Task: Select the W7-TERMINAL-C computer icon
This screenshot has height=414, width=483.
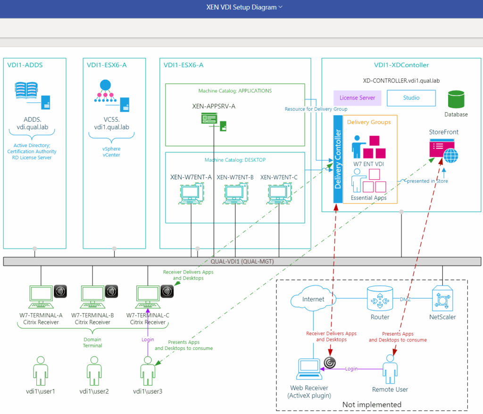Action: (148, 297)
